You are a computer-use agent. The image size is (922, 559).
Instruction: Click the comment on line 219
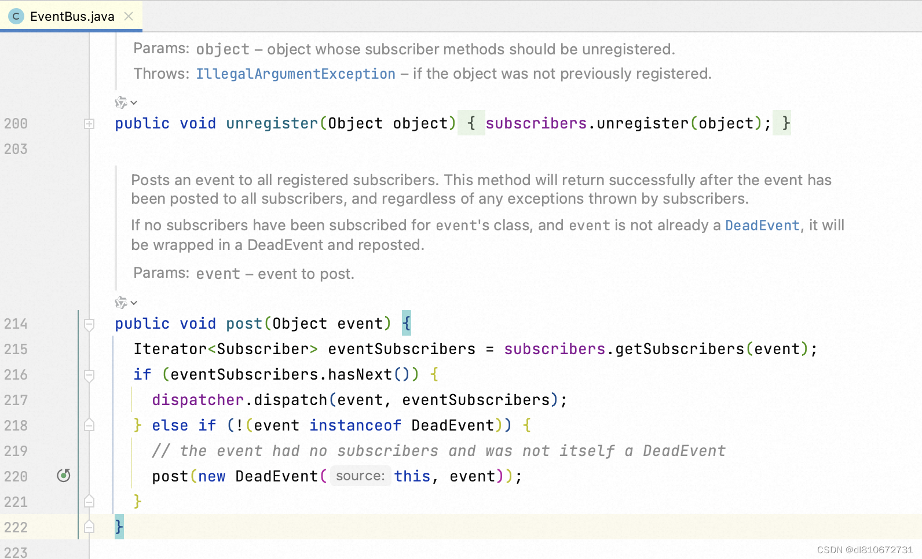tap(438, 451)
